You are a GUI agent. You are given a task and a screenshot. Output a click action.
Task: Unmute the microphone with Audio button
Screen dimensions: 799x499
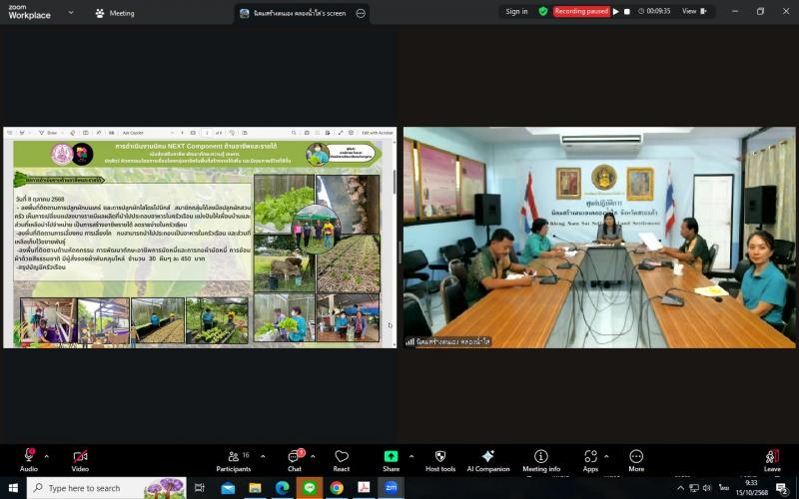[x=29, y=460]
